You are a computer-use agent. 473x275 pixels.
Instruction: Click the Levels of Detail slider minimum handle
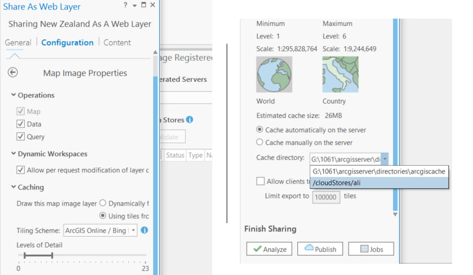pos(24,255)
